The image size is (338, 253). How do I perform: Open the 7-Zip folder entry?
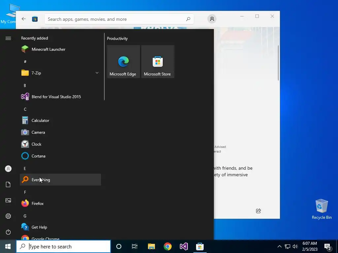[x=60, y=73]
